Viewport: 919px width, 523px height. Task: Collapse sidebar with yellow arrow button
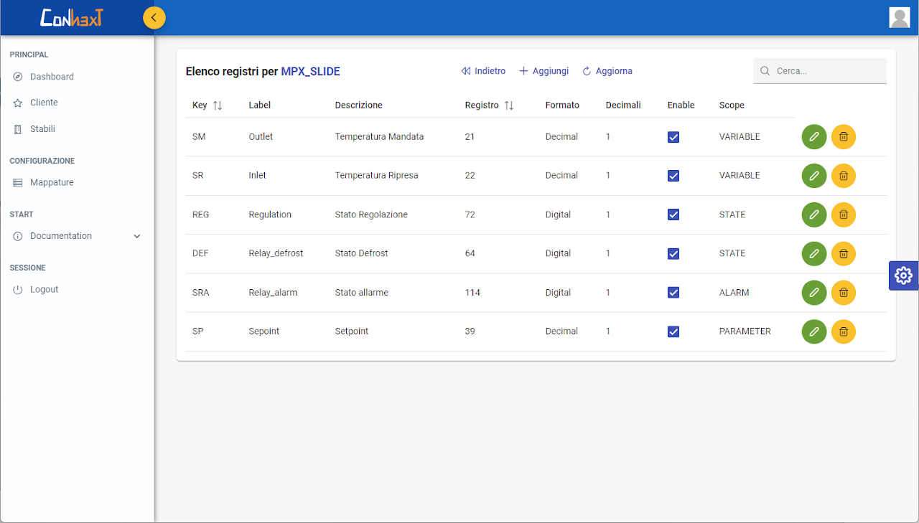[154, 18]
